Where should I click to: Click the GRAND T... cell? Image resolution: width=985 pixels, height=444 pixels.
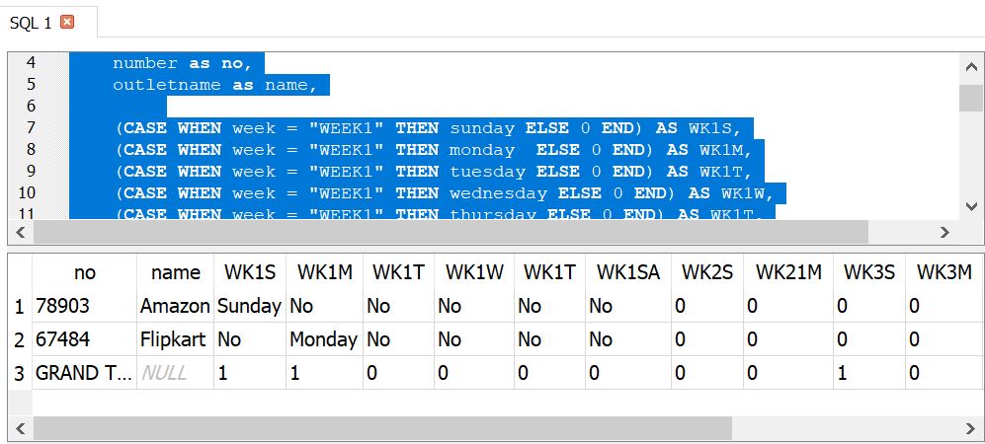coord(85,373)
